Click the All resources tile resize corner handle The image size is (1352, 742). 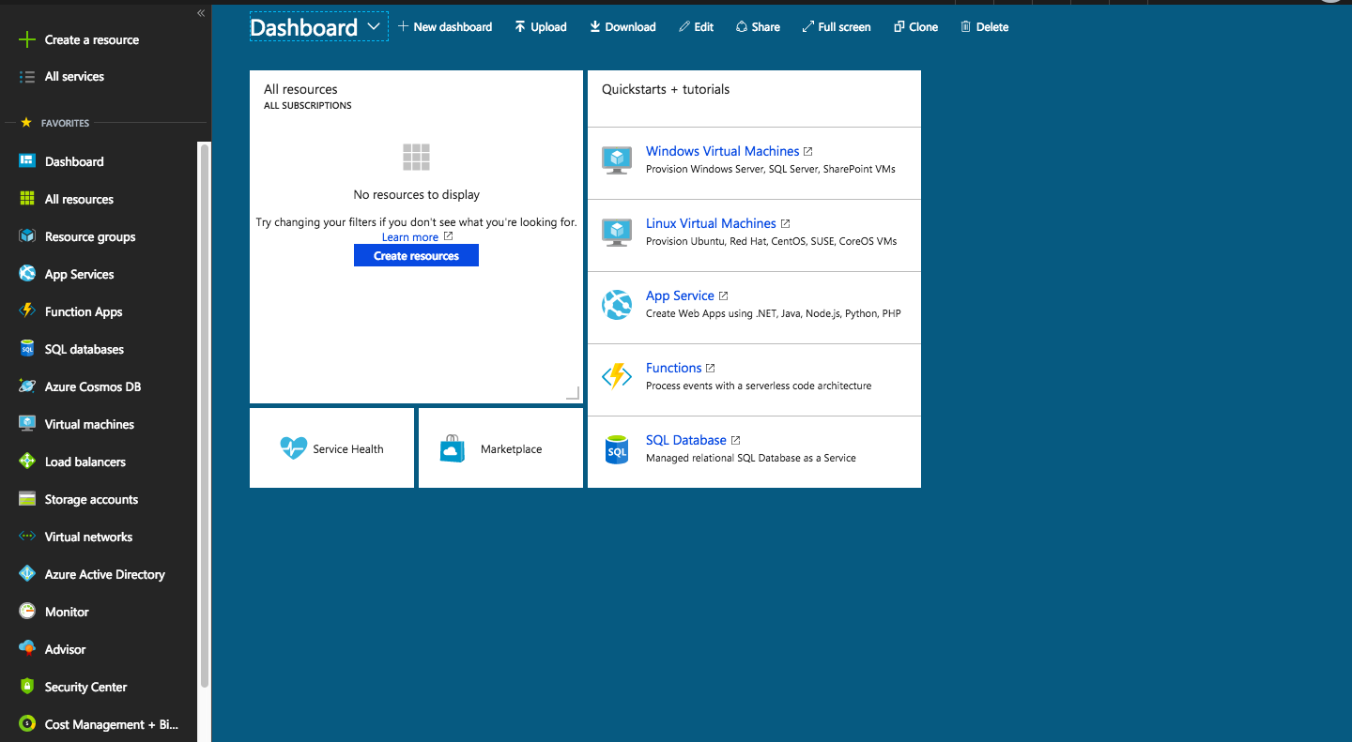[x=573, y=393]
